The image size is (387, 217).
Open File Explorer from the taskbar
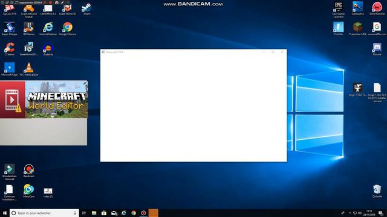pos(94,213)
